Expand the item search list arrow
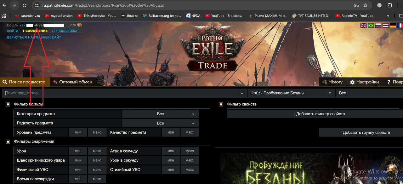403x184 pixels. tap(242, 93)
